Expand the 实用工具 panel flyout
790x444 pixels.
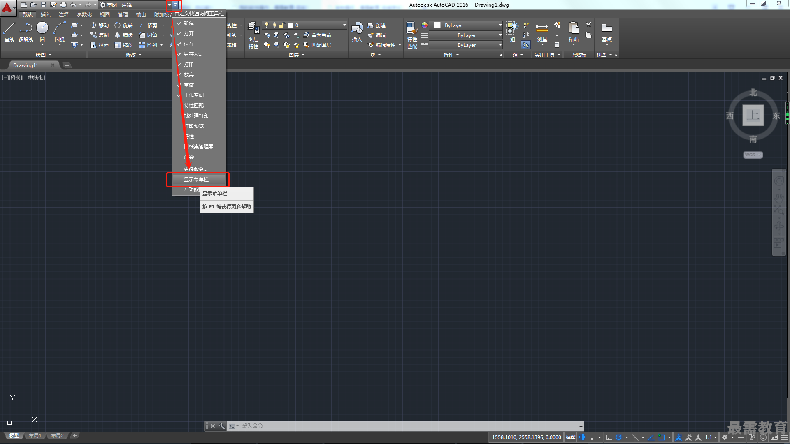click(x=547, y=55)
